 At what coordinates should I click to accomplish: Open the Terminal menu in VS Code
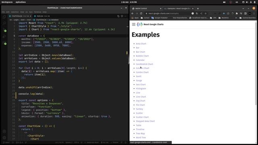coord(37,12)
